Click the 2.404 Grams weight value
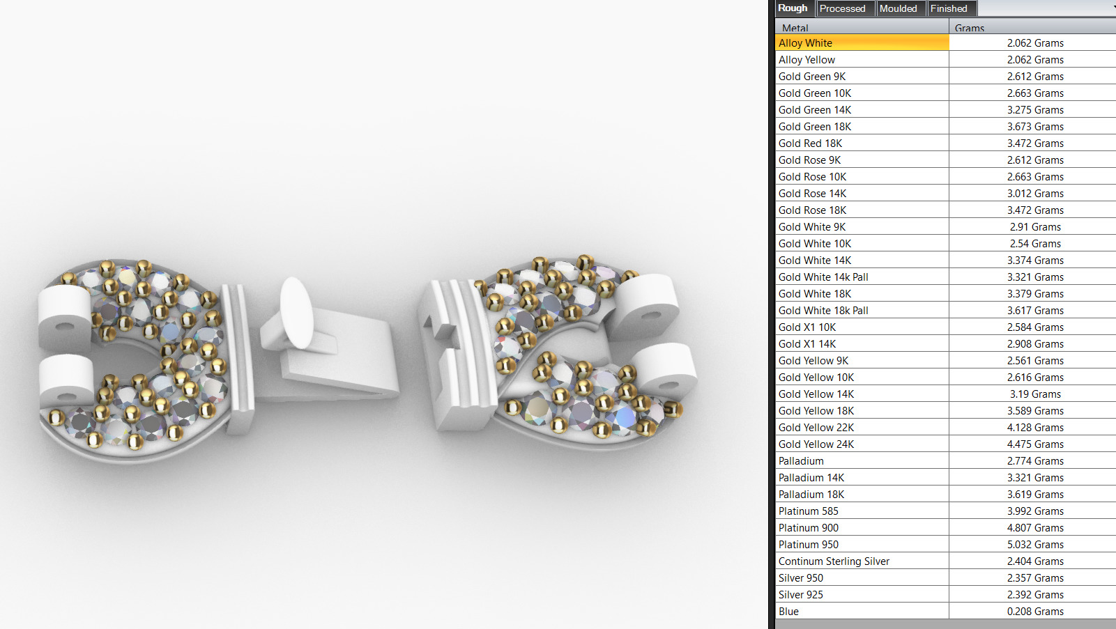 (x=1035, y=561)
